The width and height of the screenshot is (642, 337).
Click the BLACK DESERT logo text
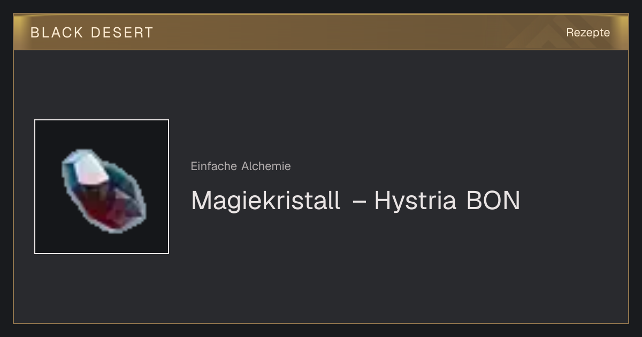tap(92, 33)
